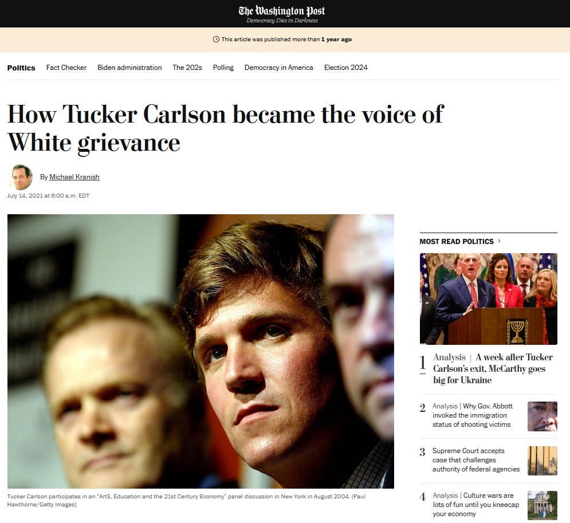The image size is (570, 523).
Task: Open Culture wars kneecap economy analysis
Action: point(476,505)
